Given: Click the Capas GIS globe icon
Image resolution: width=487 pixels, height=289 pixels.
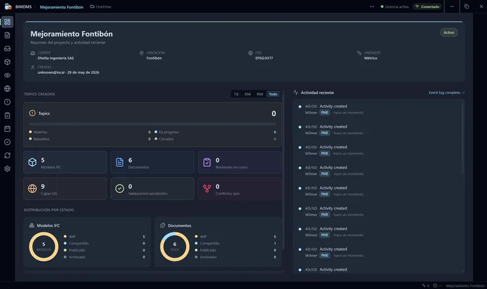Looking at the screenshot, I should [x=32, y=189].
